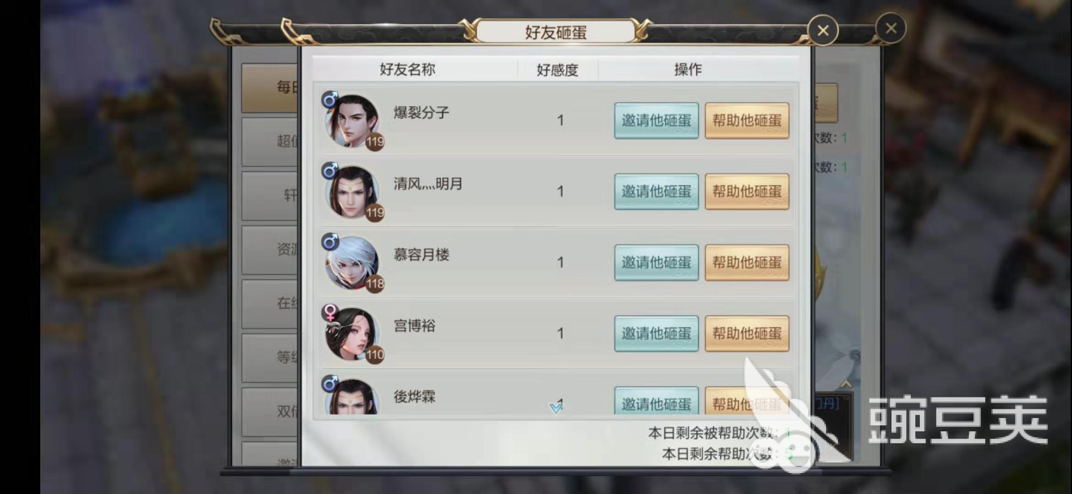Click 帮助他砸蛋 for 慕容月楼

click(747, 263)
